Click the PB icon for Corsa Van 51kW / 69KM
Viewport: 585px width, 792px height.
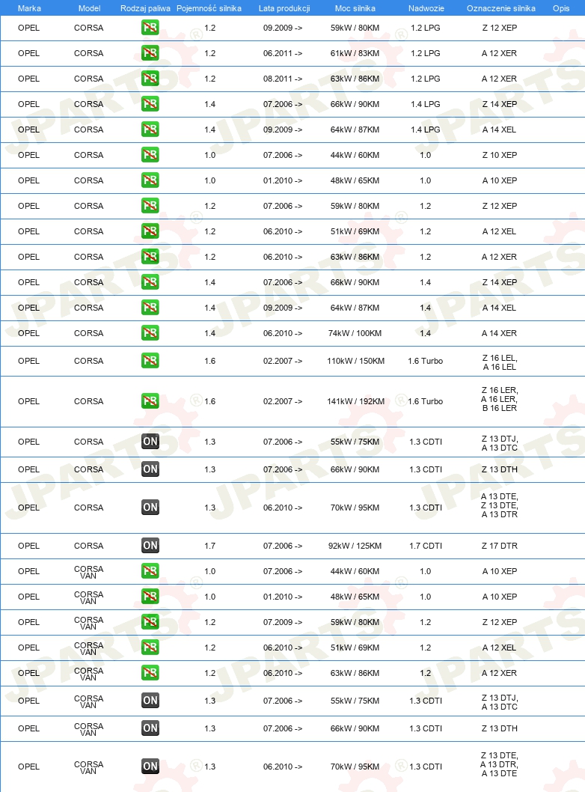coord(150,648)
